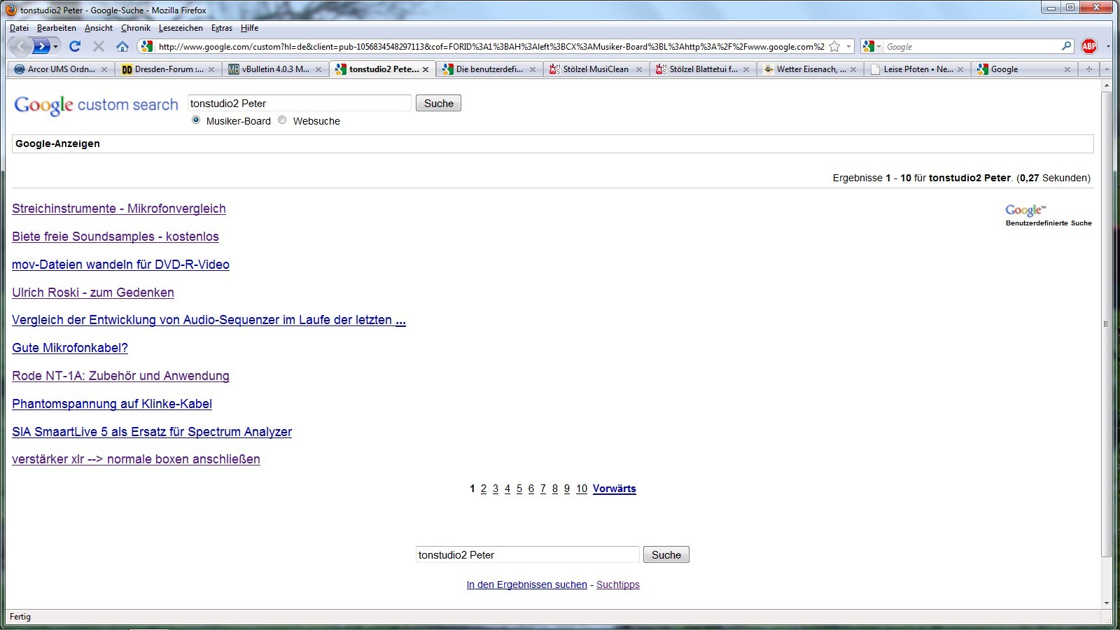
Task: Switch to the Arcor UMS Ordn... tab
Action: click(61, 69)
